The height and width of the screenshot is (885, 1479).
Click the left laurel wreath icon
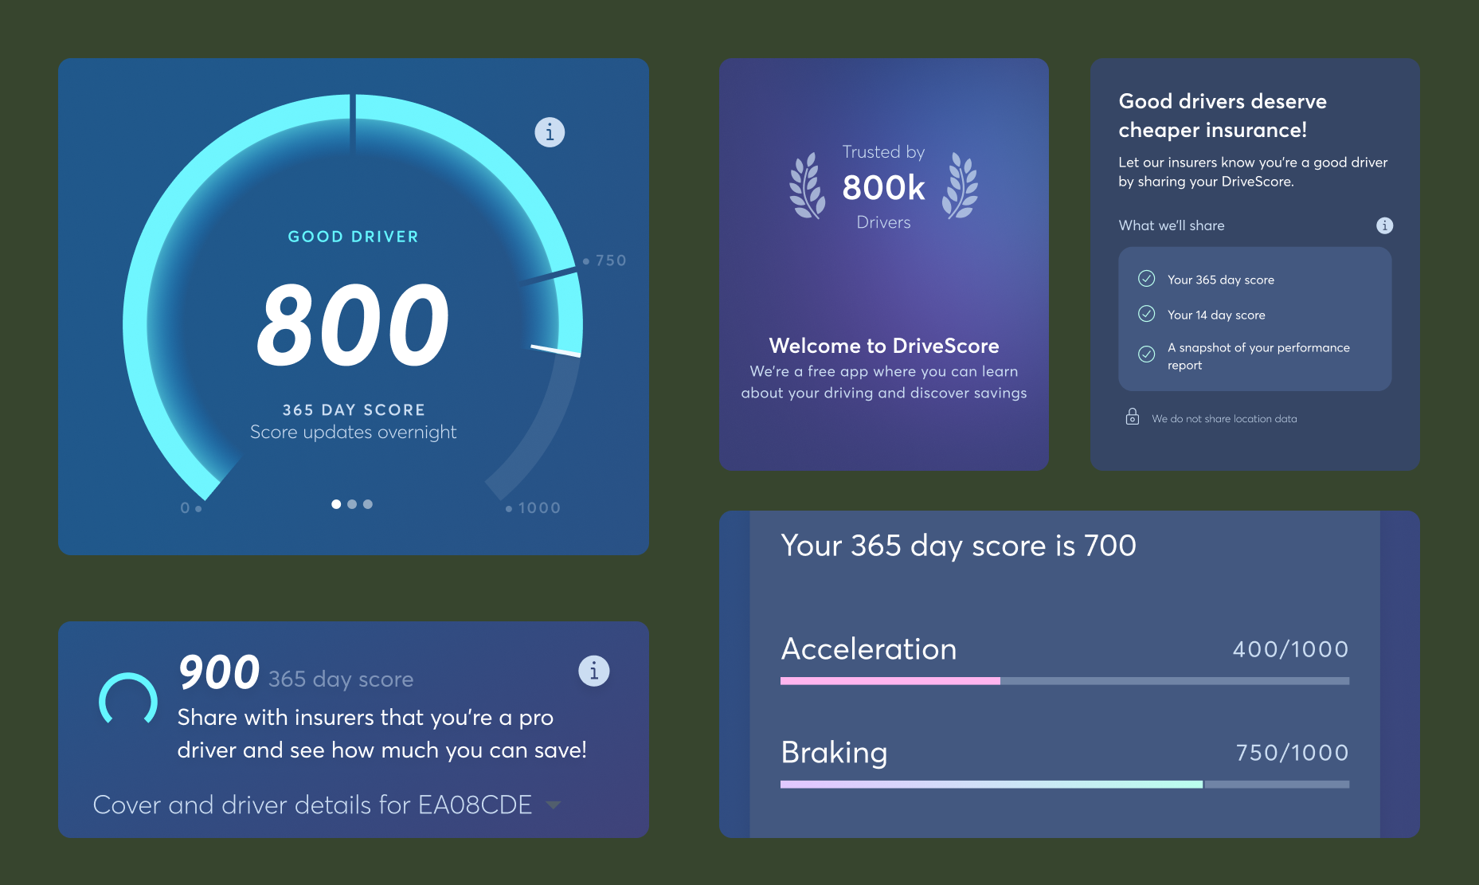click(x=808, y=186)
